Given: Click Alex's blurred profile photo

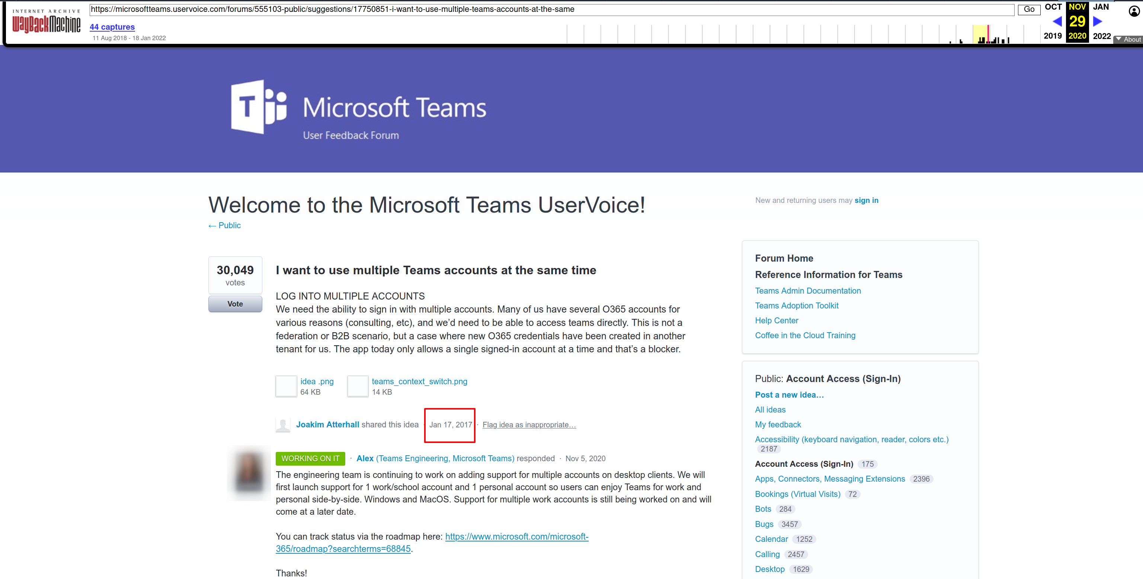Looking at the screenshot, I should pyautogui.click(x=249, y=473).
